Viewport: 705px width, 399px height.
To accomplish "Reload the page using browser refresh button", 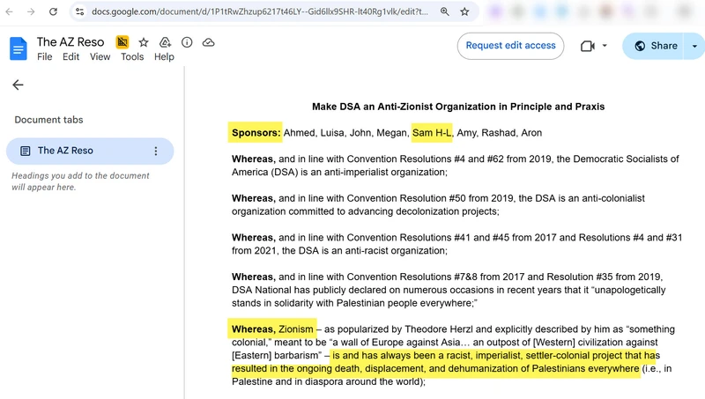I will click(x=53, y=12).
